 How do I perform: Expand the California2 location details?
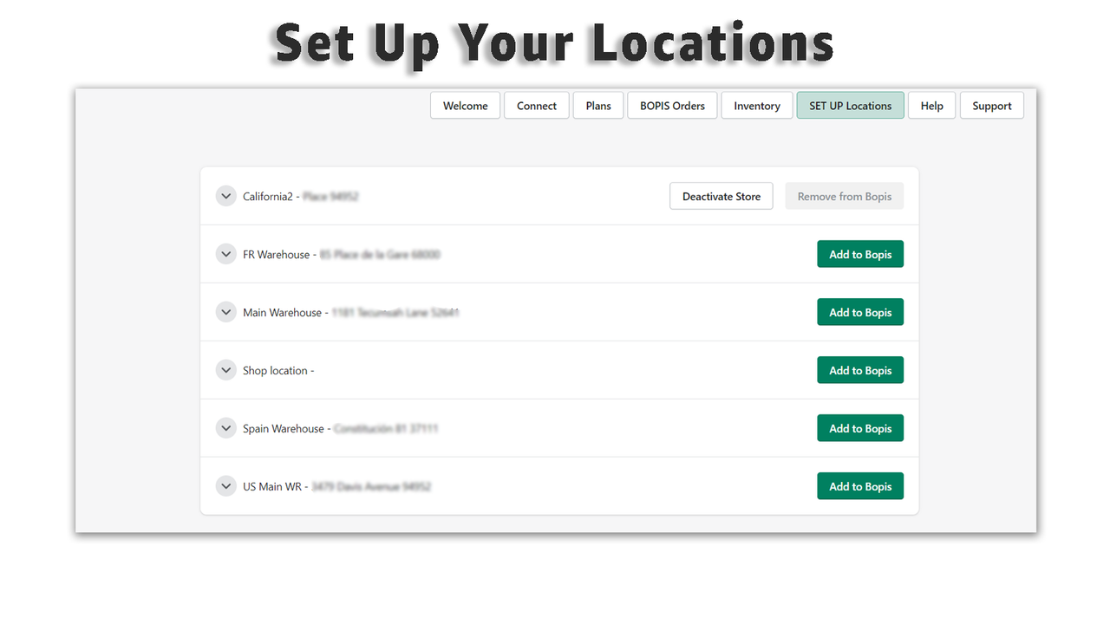point(225,196)
